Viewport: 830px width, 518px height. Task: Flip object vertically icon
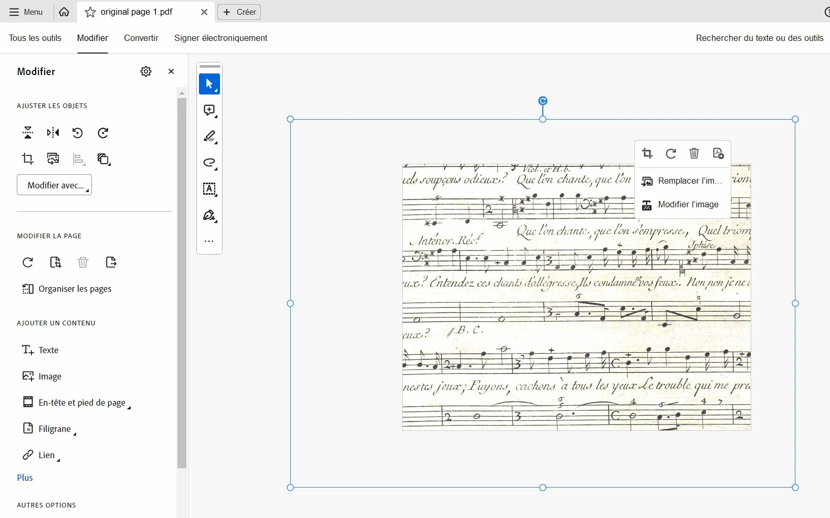click(x=28, y=133)
